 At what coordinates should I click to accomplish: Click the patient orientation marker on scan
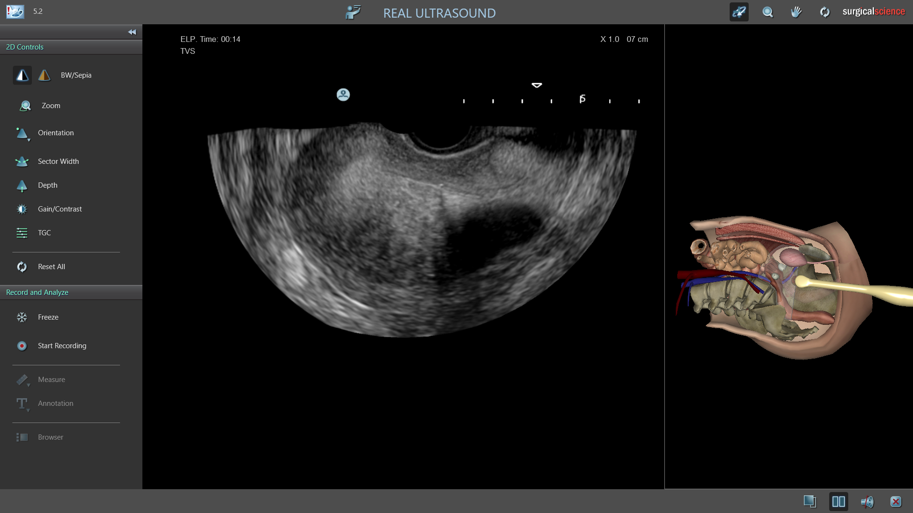click(x=343, y=95)
